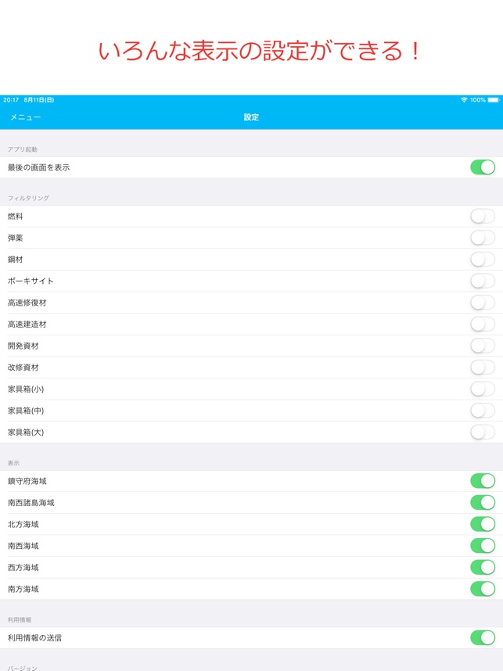The image size is (503, 671).
Task: Tap the 100% battery percentage
Action: coord(478,99)
